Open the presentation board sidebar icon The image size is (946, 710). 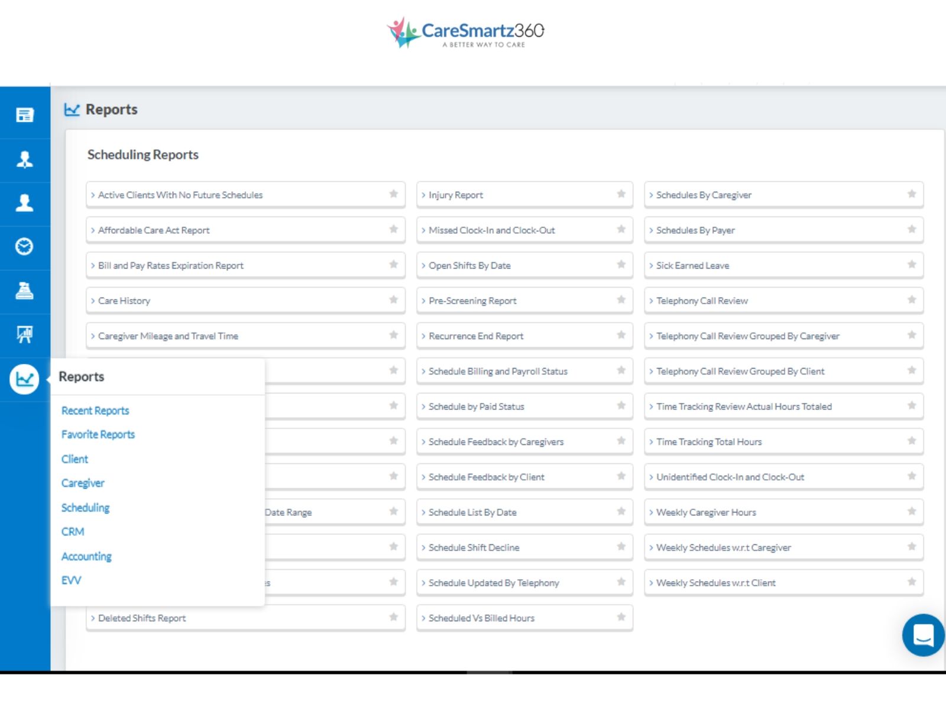point(25,334)
